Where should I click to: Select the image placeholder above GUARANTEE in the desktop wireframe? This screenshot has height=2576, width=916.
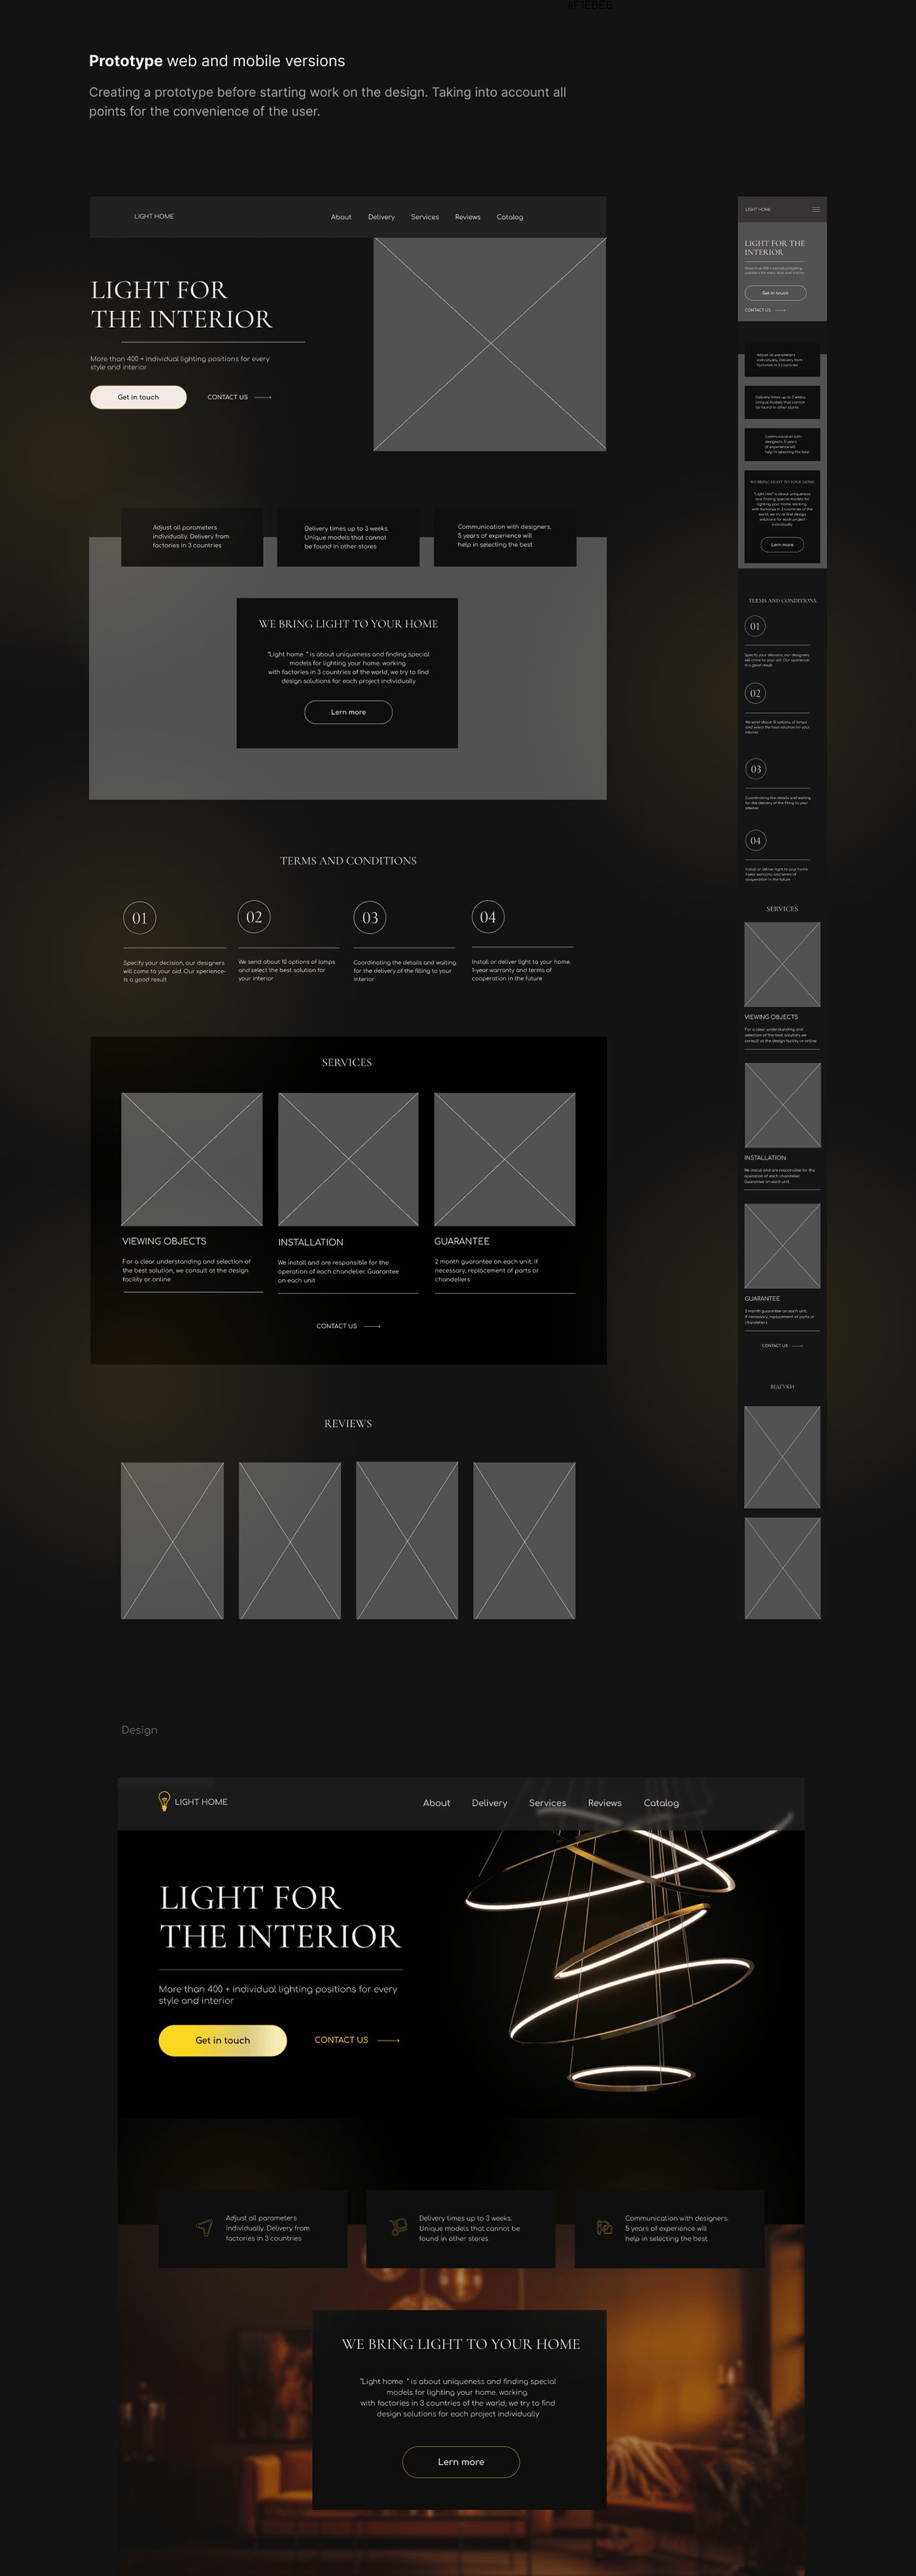click(x=505, y=1159)
